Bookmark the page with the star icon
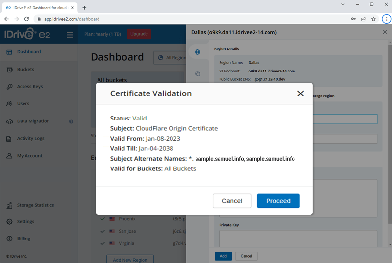Viewport: 392px width, 263px height. (373, 19)
